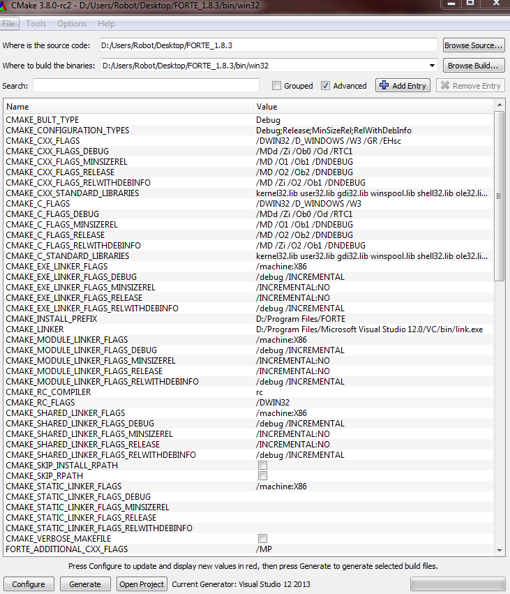Click the CMAKE_RC_FLAGS value /DWIN32
This screenshot has width=510, height=594.
point(273,403)
